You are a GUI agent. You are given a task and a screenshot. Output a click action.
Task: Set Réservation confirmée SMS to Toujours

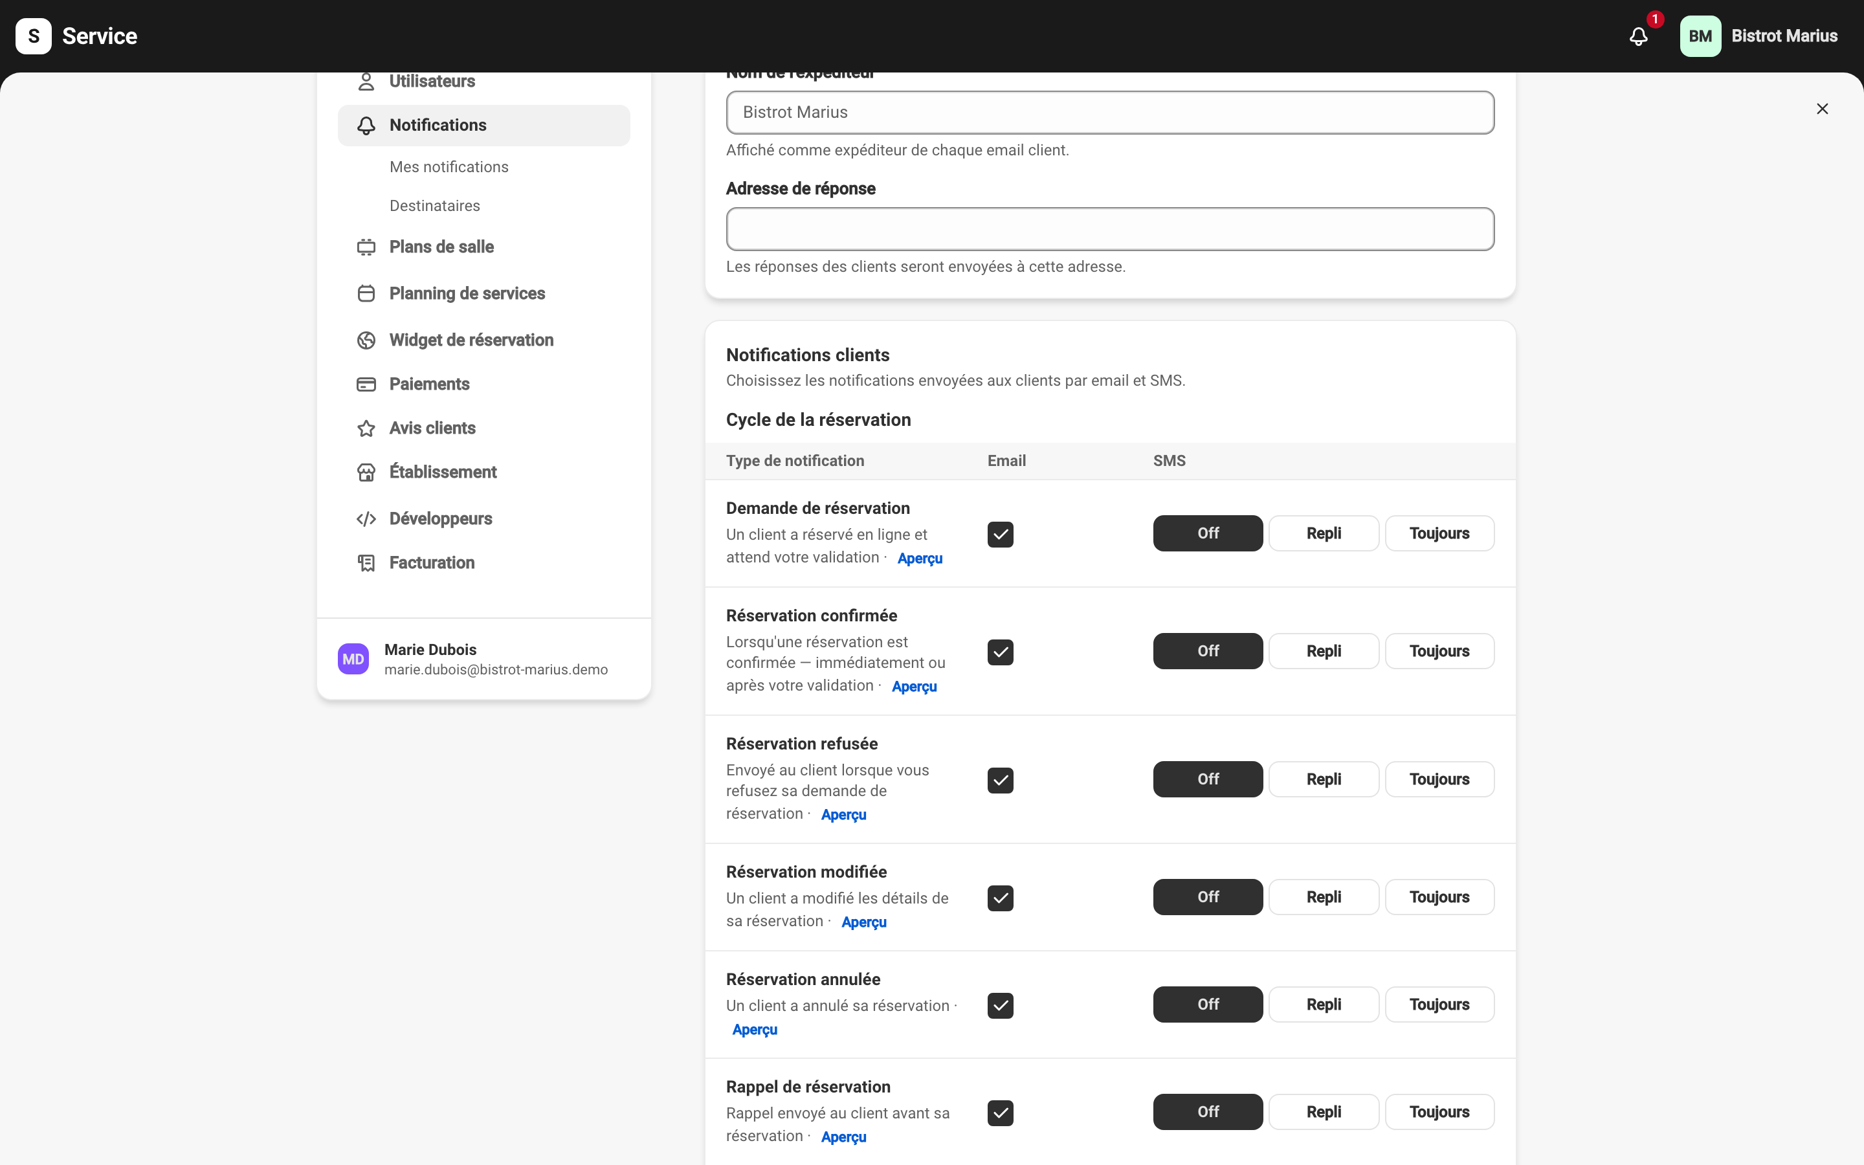1439,651
